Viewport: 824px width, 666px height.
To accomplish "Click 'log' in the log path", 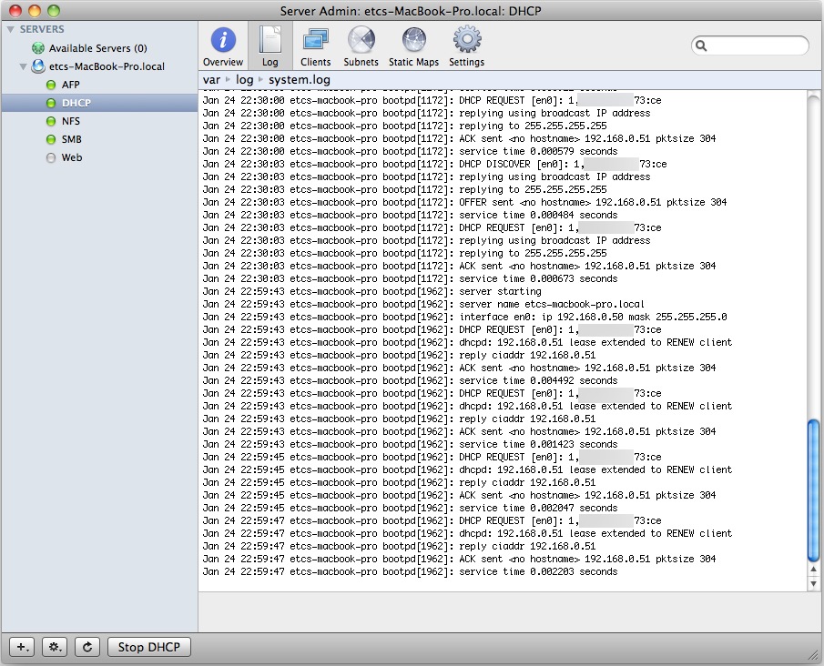I will [244, 80].
